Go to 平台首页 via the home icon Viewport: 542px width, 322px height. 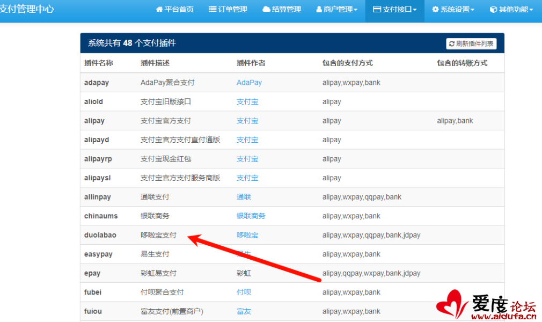coord(174,9)
